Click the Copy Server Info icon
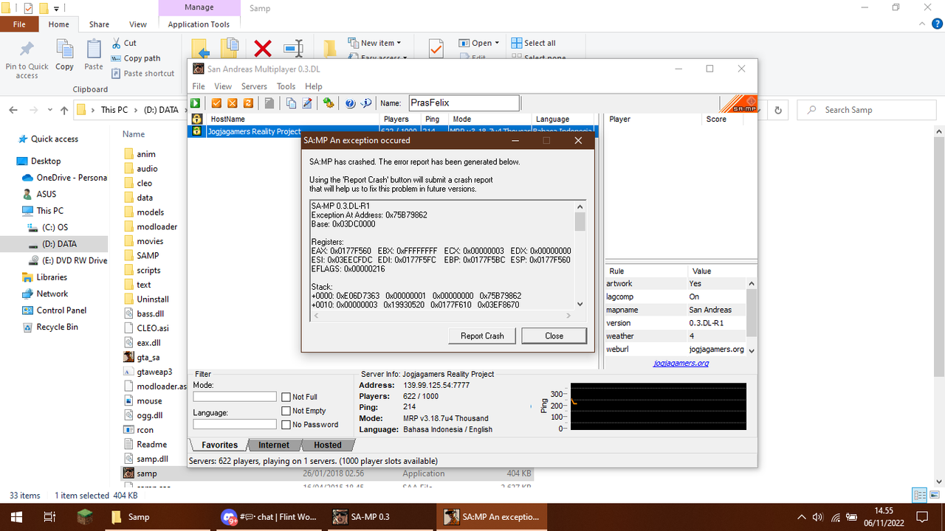The height and width of the screenshot is (531, 945). [291, 103]
